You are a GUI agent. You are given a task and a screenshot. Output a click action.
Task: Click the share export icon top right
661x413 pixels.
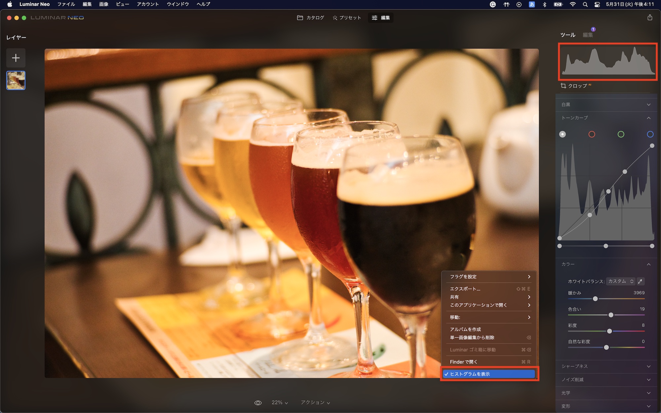[650, 18]
